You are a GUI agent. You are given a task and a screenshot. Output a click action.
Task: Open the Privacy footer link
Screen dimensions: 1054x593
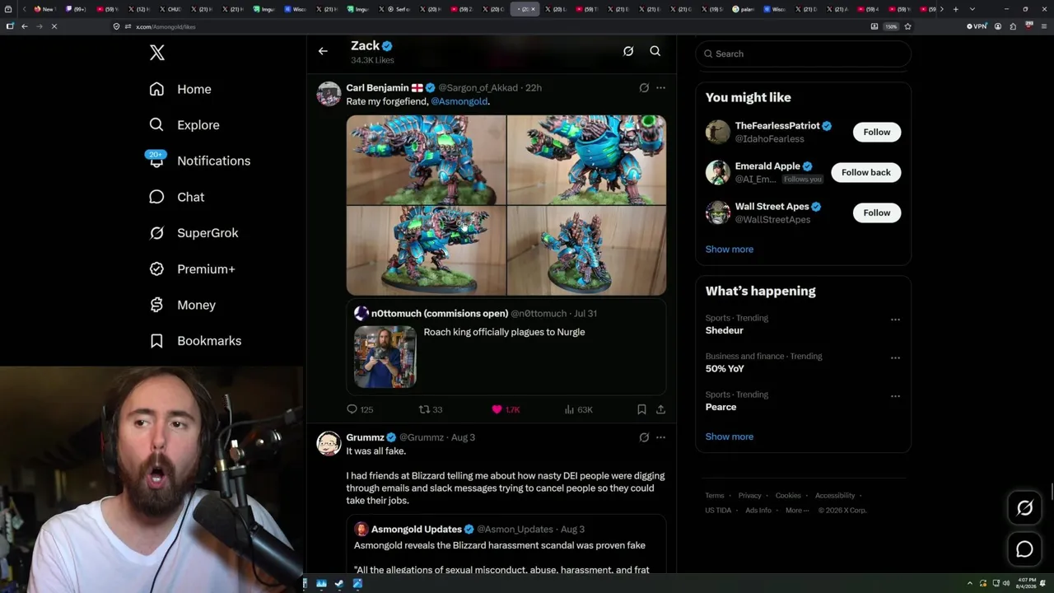(x=750, y=496)
